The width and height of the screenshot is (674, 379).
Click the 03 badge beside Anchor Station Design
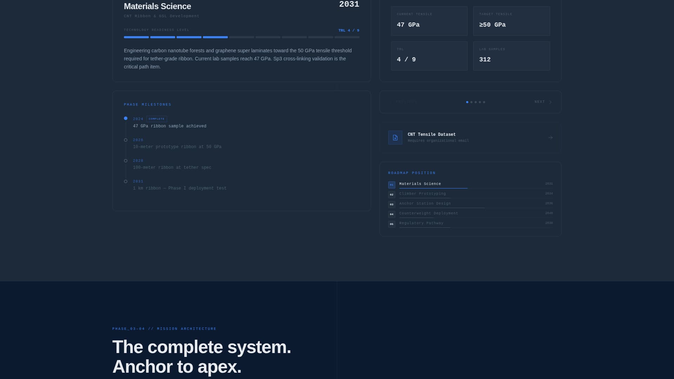click(391, 204)
